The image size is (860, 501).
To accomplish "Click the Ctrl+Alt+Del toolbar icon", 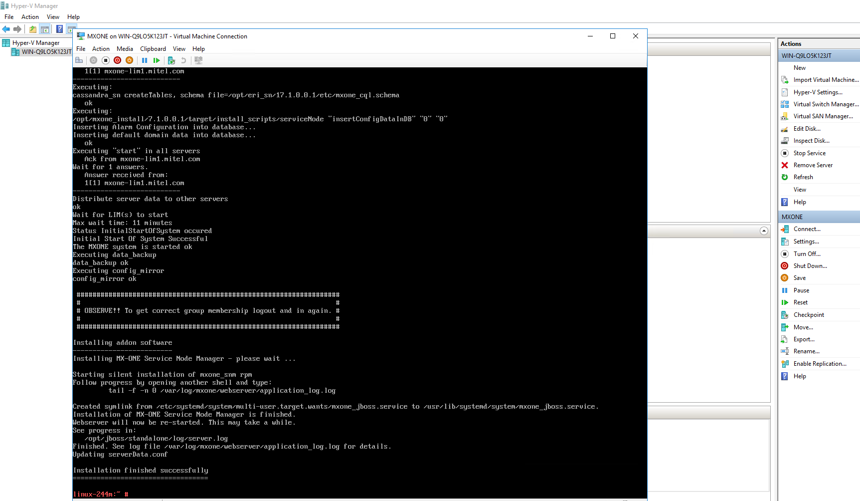I will [x=79, y=60].
